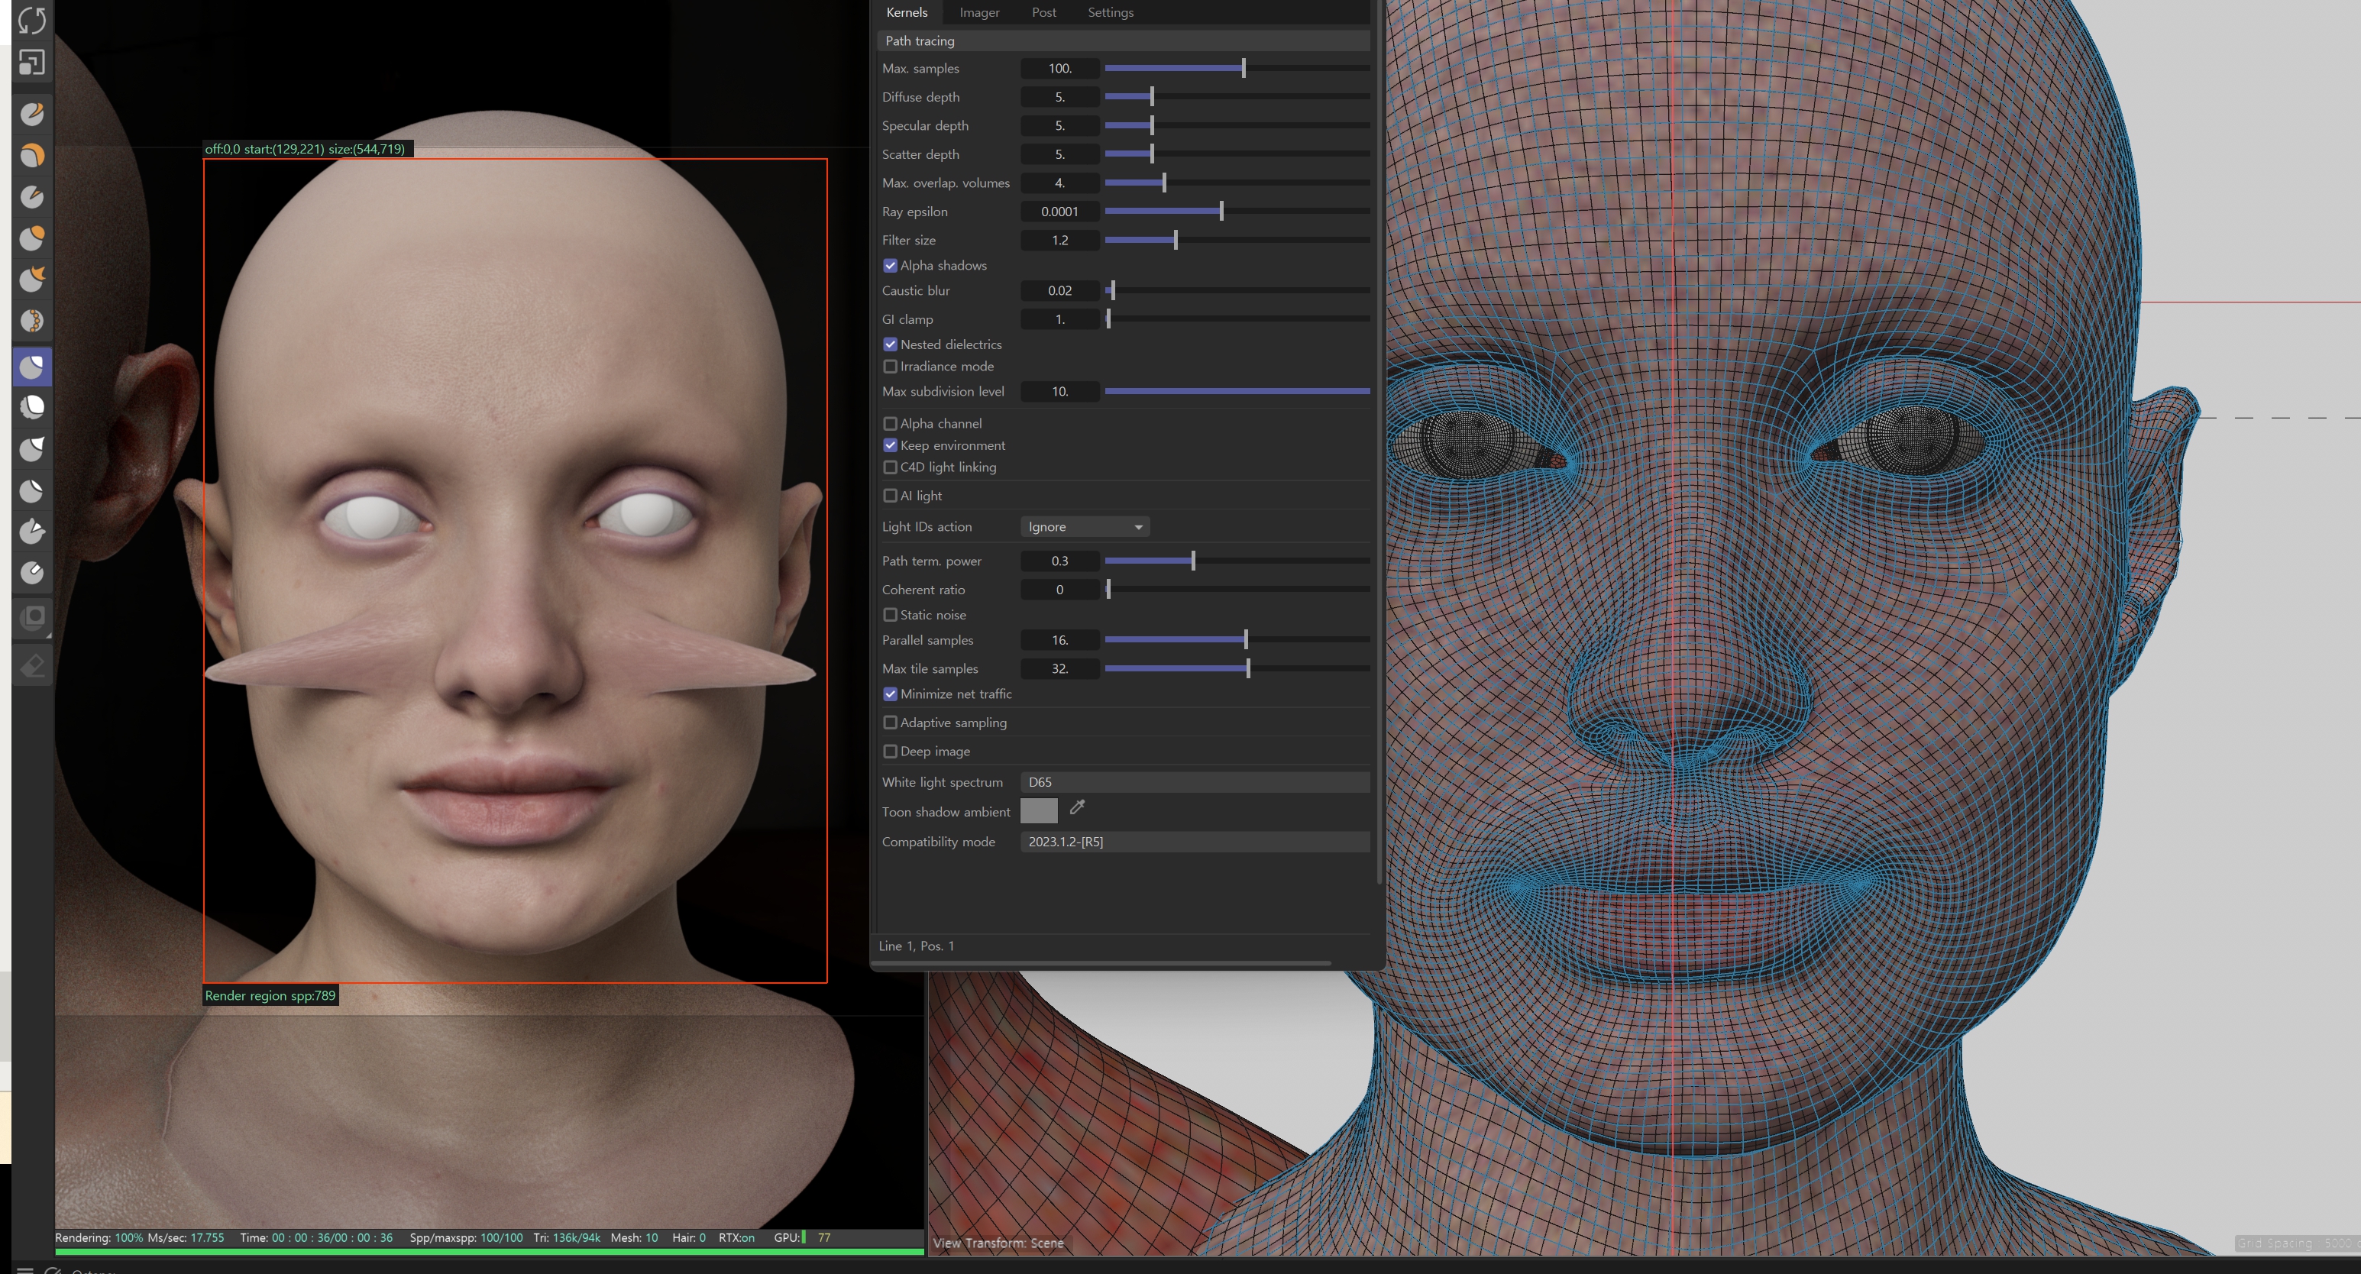Click the eyedropper next to Toon shadow ambient
The height and width of the screenshot is (1274, 2361).
[1077, 807]
